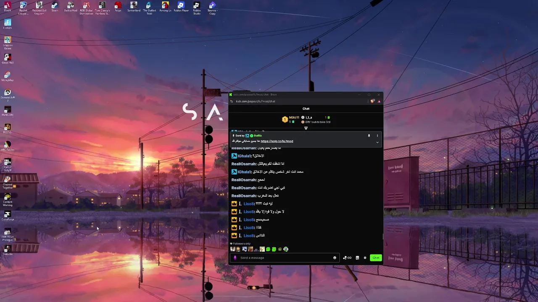Image resolution: width=538 pixels, height=302 pixels.
Task: Click the green Chat send button
Action: click(376, 258)
